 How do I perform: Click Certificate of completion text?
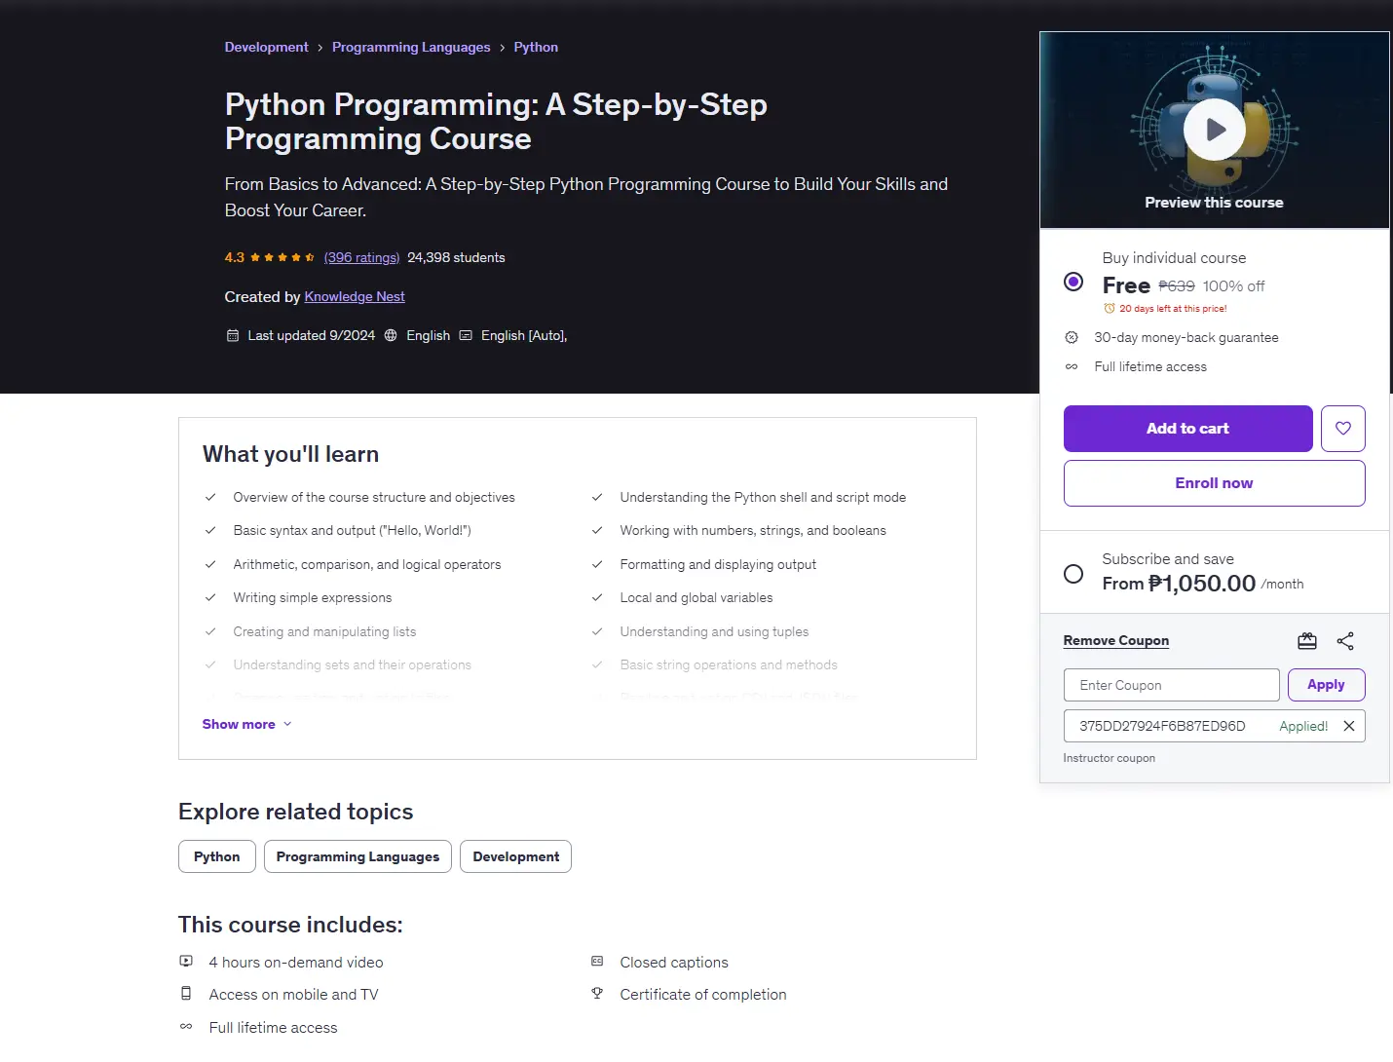(x=703, y=995)
